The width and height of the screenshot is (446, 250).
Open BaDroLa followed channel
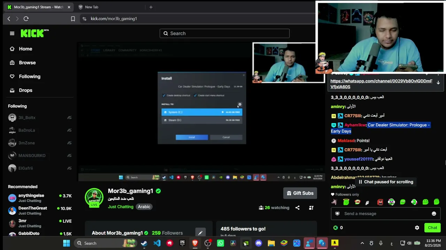point(40,130)
